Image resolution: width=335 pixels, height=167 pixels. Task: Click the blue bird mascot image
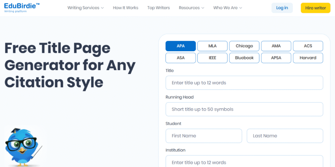click(24, 147)
